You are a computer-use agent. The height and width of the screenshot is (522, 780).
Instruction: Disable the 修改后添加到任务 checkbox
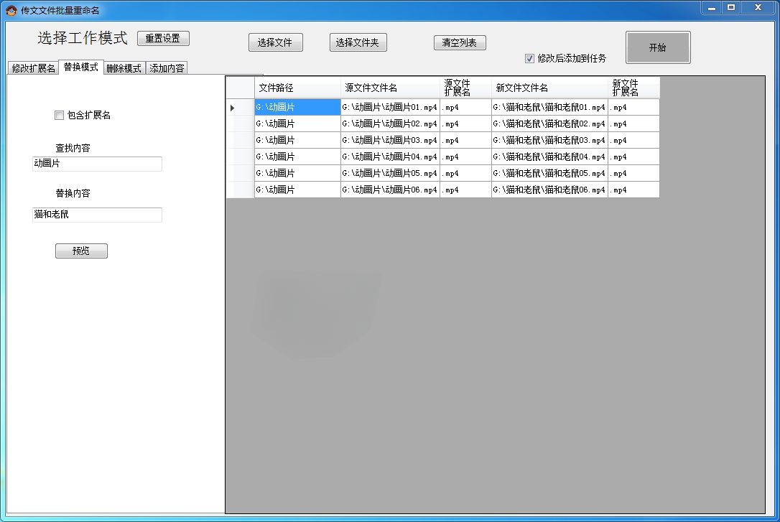coord(529,58)
